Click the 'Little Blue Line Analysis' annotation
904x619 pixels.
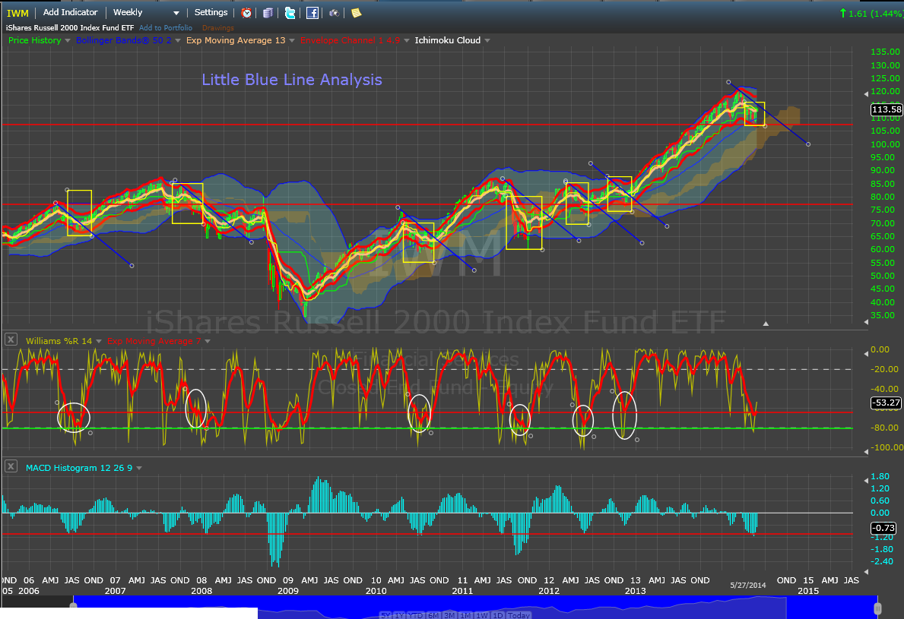(292, 80)
